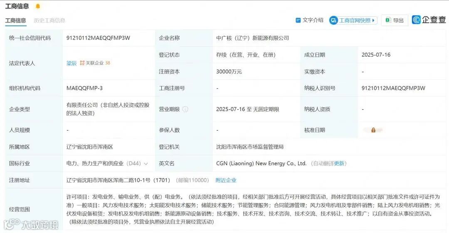Click the orange bell notification icon

click(x=37, y=6)
